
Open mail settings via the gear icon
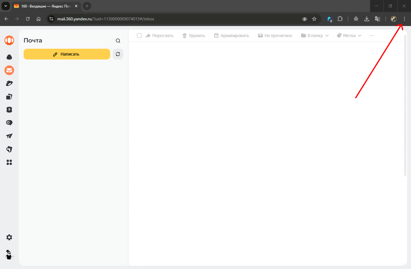[9, 237]
